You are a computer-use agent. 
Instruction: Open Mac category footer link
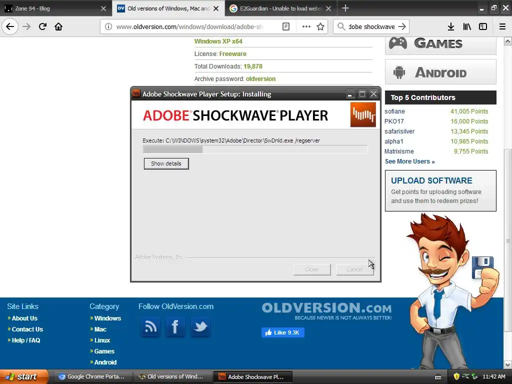point(100,329)
